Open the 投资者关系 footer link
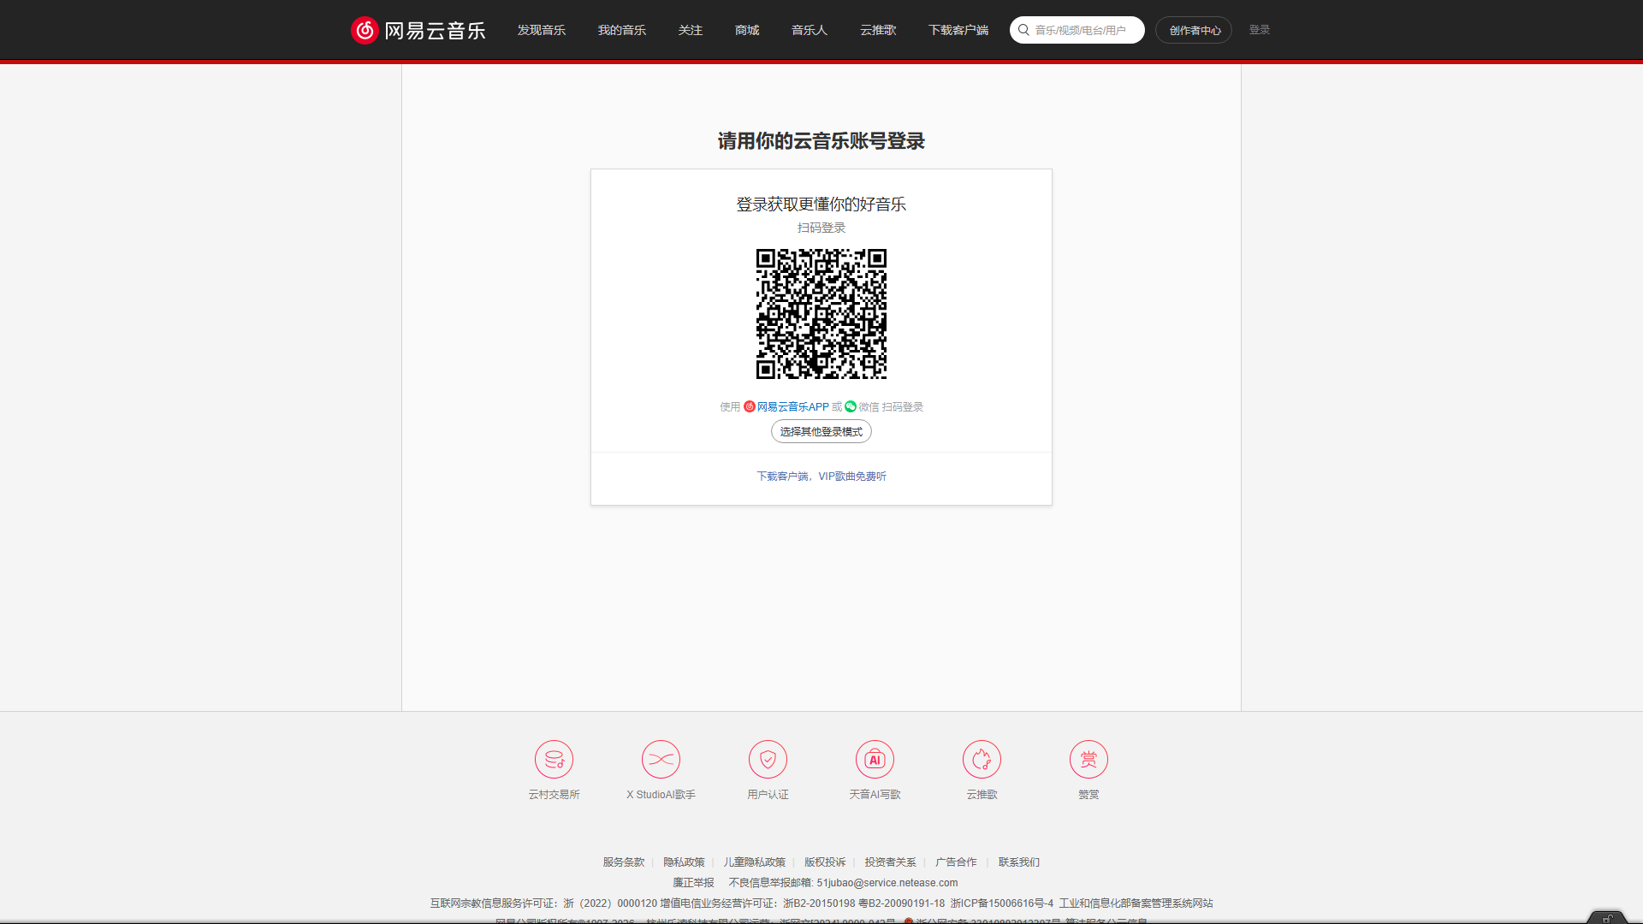 pyautogui.click(x=890, y=862)
